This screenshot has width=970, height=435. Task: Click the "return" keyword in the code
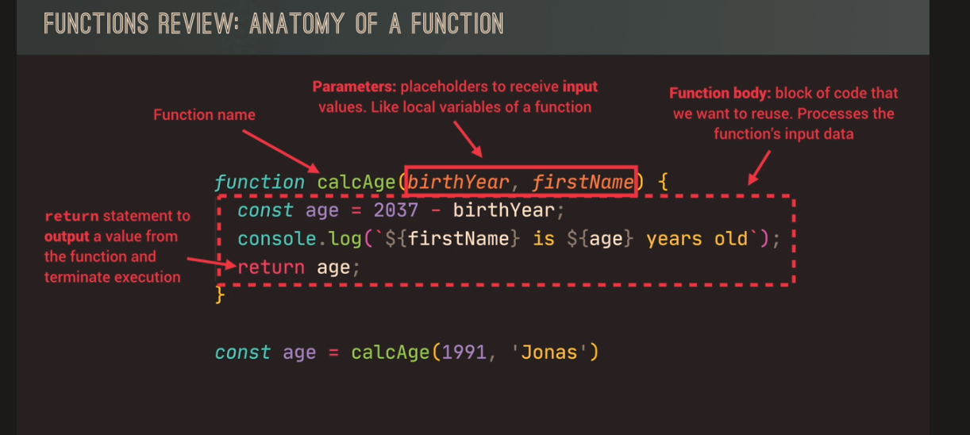[271, 267]
